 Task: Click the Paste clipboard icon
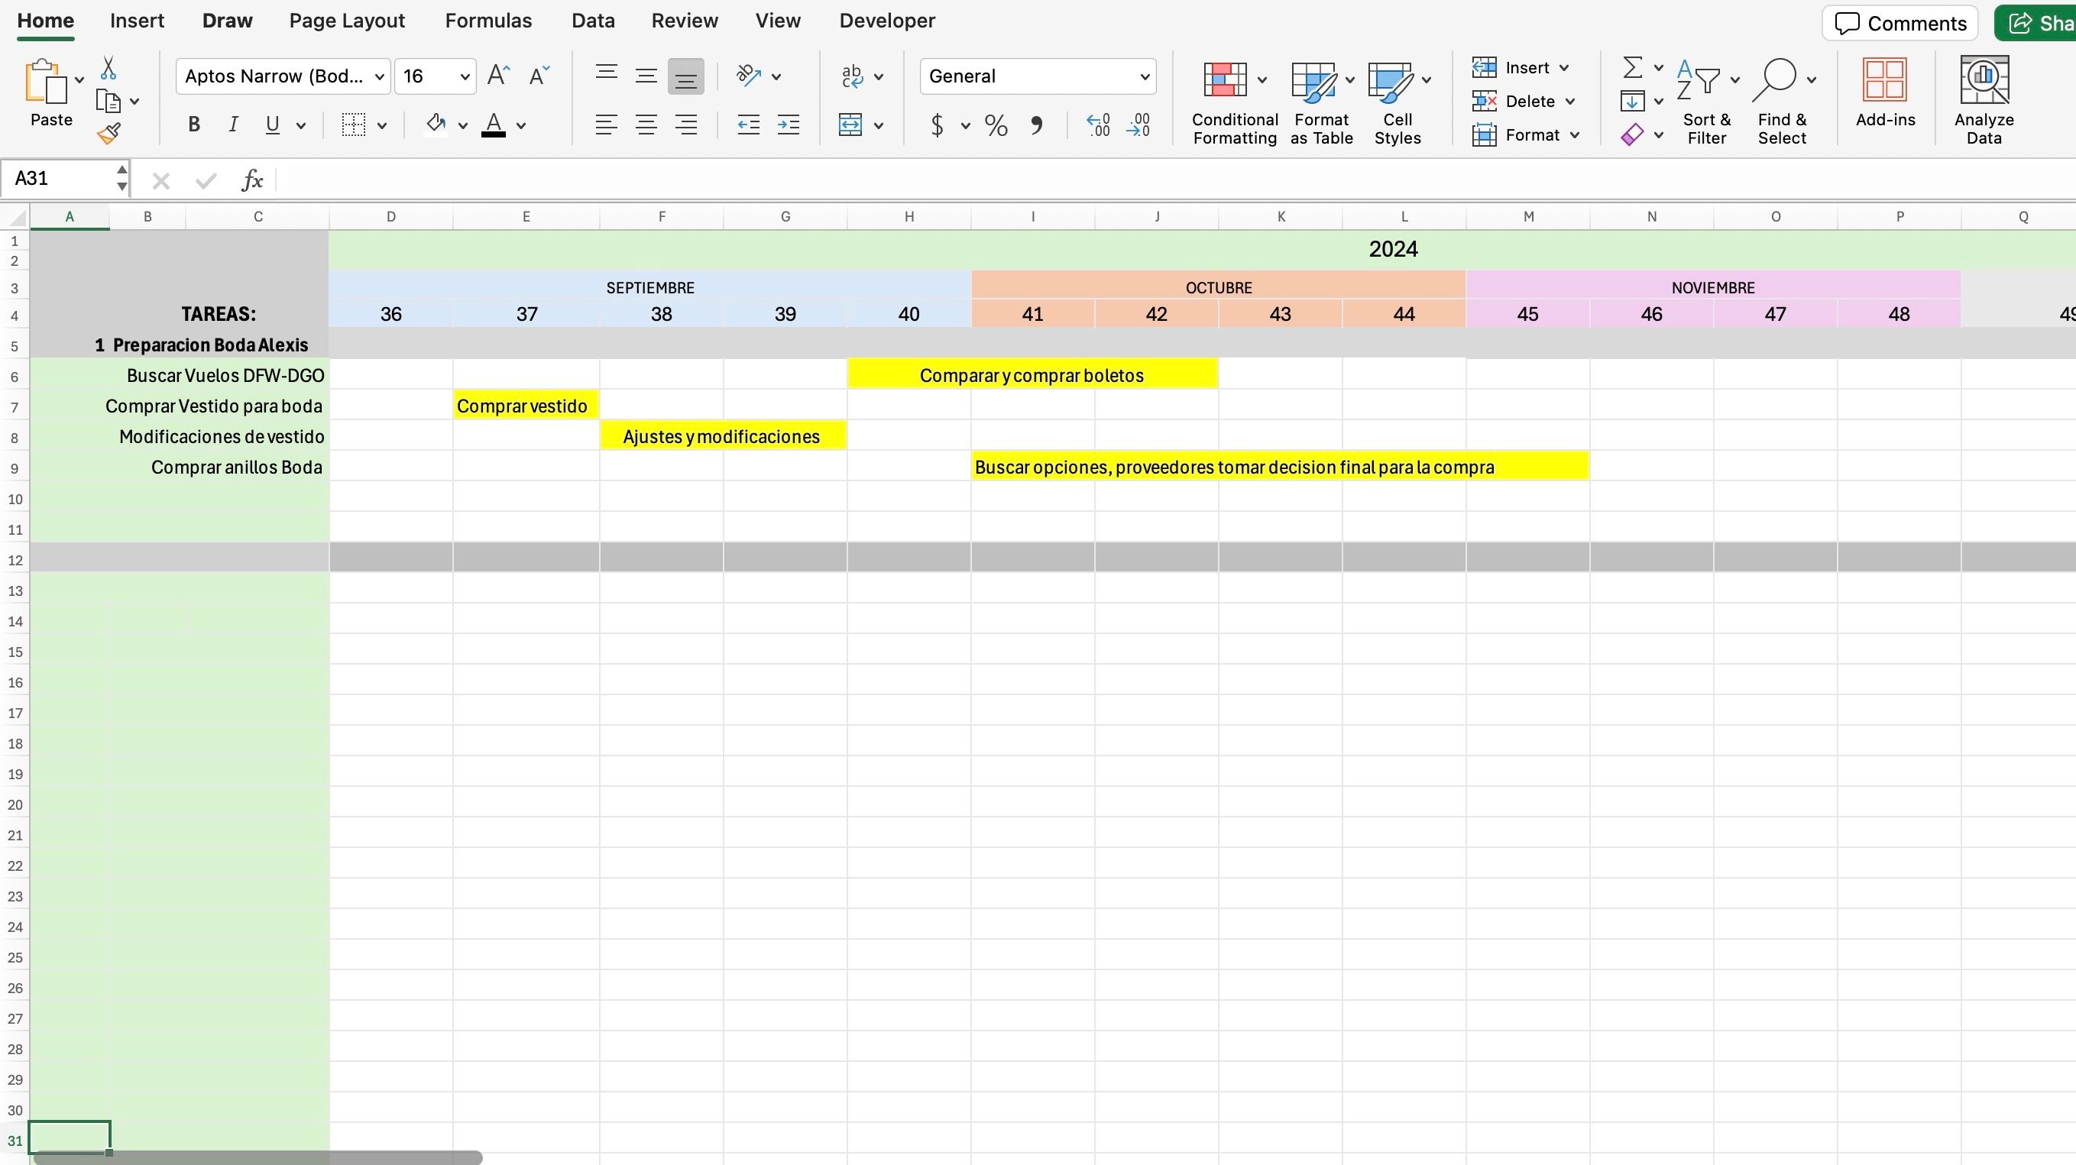pyautogui.click(x=46, y=83)
